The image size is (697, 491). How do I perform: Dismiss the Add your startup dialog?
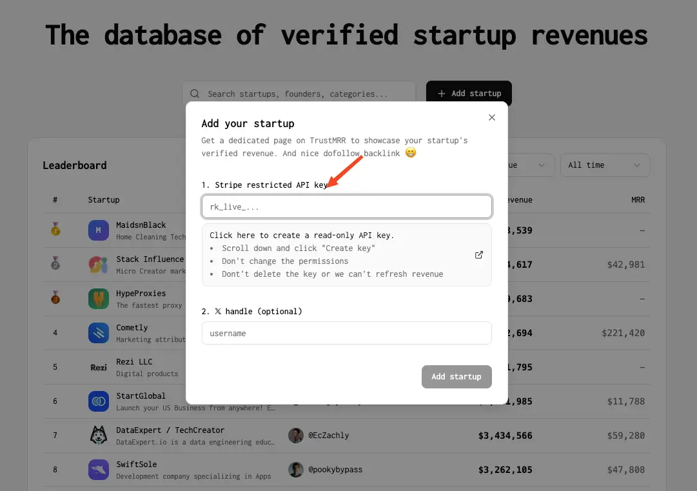[492, 117]
